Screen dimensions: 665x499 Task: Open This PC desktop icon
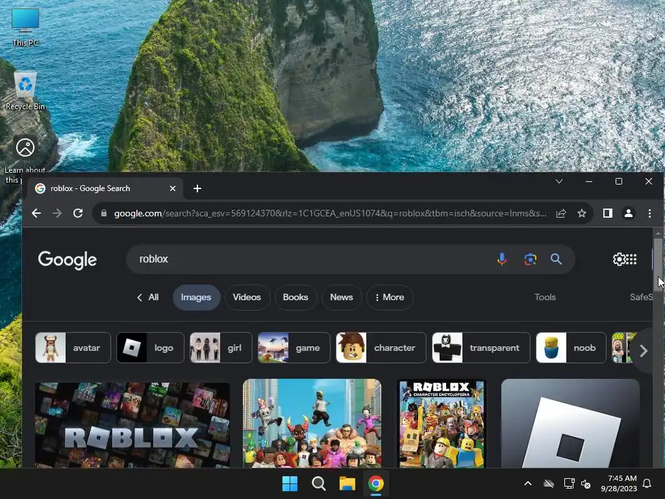coord(25,27)
